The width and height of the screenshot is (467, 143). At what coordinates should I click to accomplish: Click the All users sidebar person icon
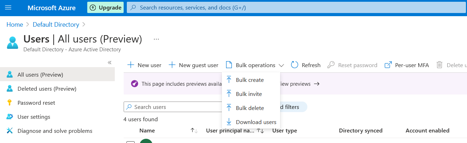coord(10,74)
